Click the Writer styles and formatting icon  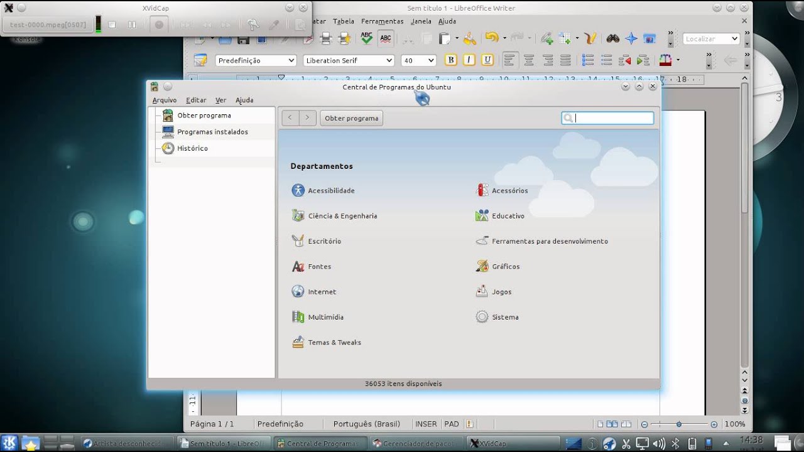200,60
